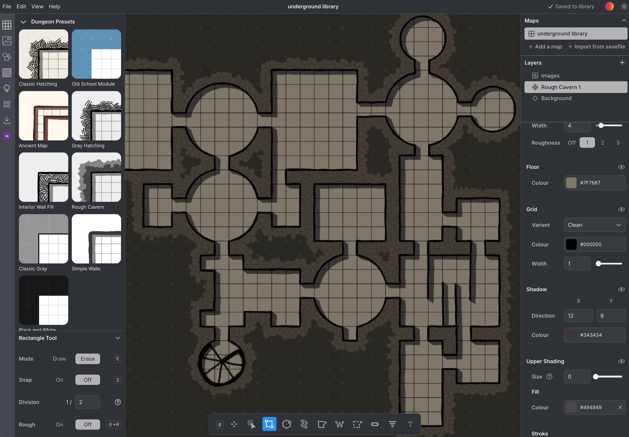The height and width of the screenshot is (437, 629).
Task: Select the Text tool in bottom toolbar
Action: tap(410, 424)
